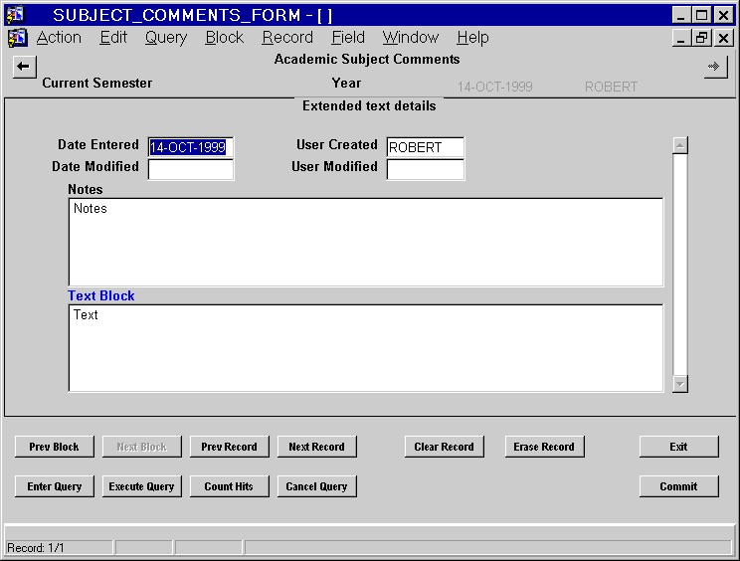
Task: Click the User Created field showing ROBERT
Action: click(426, 147)
